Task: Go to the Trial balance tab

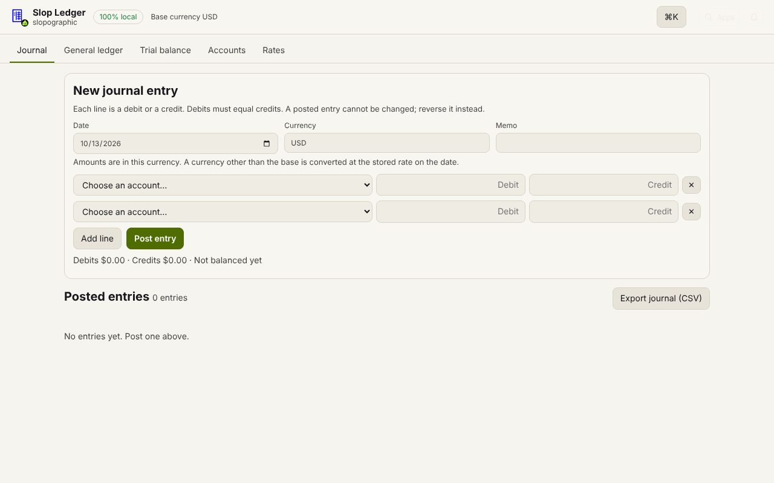Action: click(x=165, y=50)
